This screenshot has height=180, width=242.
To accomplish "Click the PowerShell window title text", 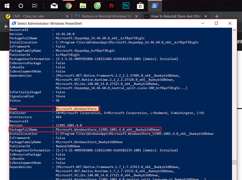I will coord(49,23).
